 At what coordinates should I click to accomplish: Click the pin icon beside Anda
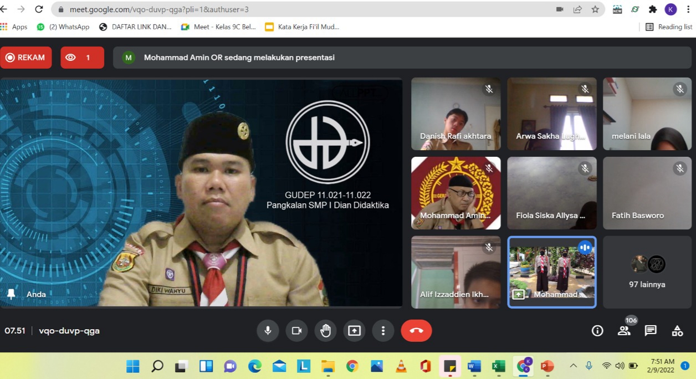[11, 294]
